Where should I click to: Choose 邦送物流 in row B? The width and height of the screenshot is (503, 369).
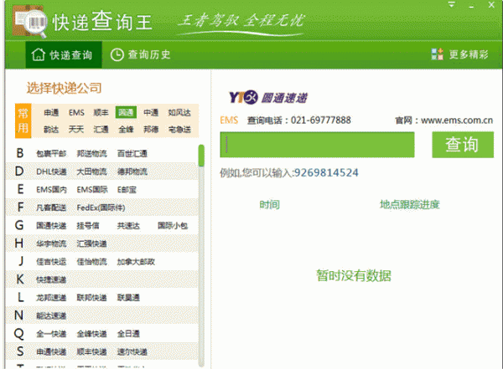pos(91,153)
